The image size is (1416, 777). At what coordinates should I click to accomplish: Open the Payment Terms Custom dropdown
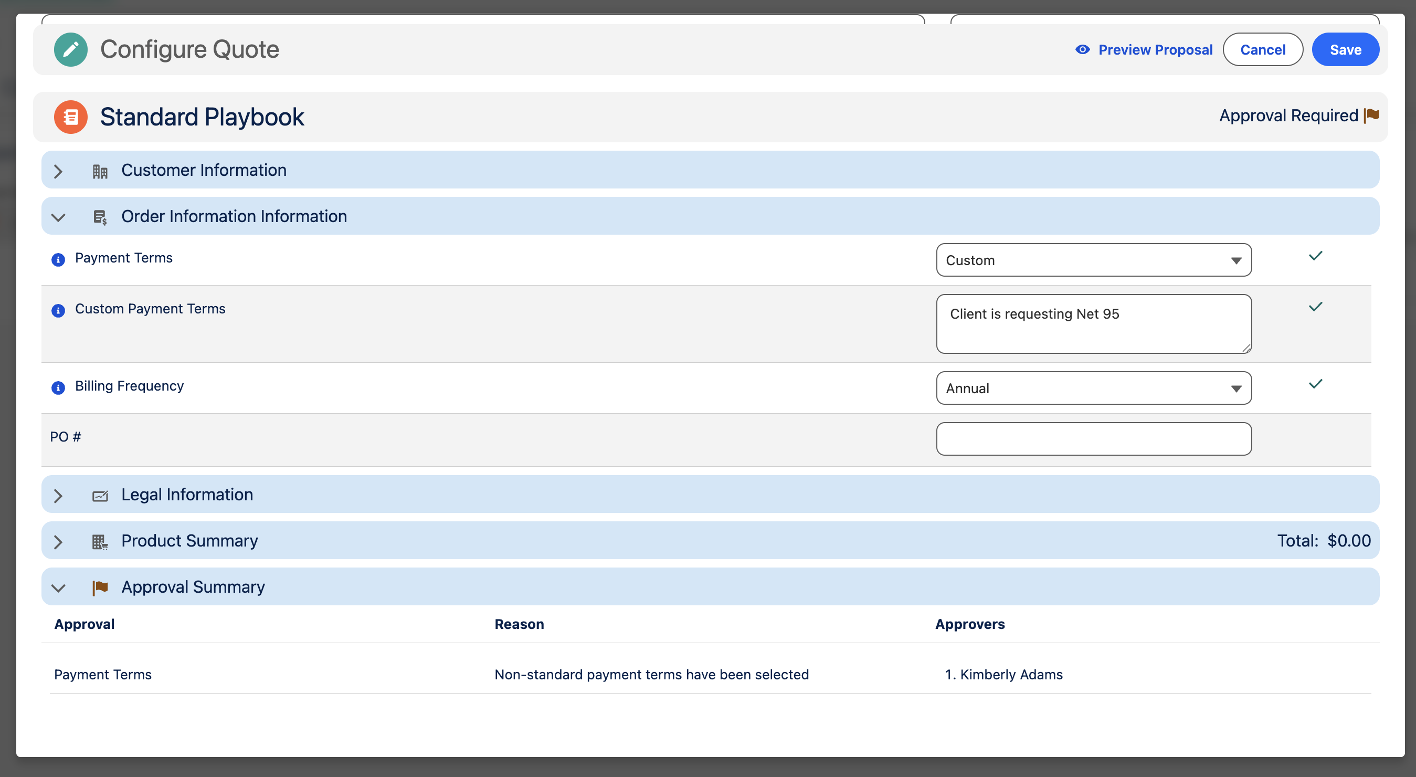point(1094,260)
